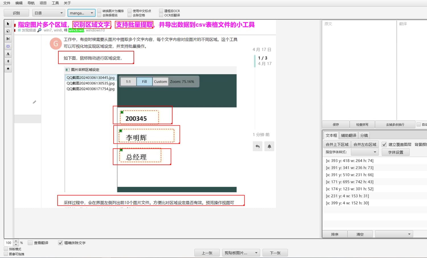427x258 pixels.
Task: Enable the 查看翻译 checkbox
Action: click(30, 243)
